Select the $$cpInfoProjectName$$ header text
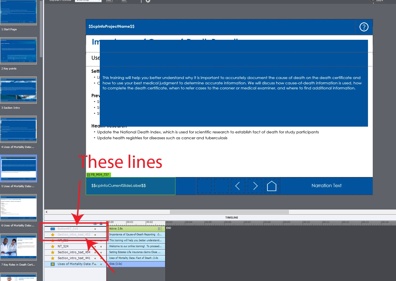The image size is (396, 281). click(x=112, y=27)
